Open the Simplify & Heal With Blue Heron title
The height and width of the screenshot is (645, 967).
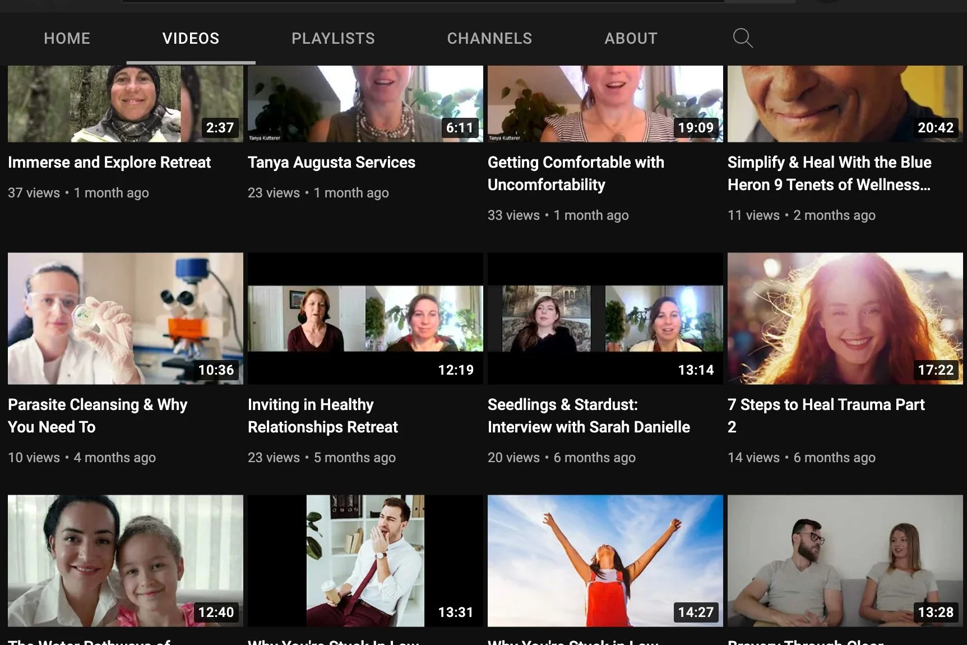coord(830,173)
